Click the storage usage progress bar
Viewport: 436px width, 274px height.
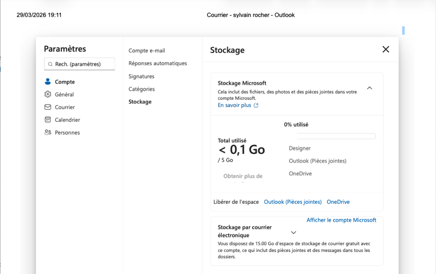(336, 136)
